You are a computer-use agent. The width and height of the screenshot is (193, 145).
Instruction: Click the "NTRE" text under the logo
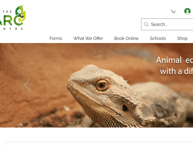(x=13, y=29)
